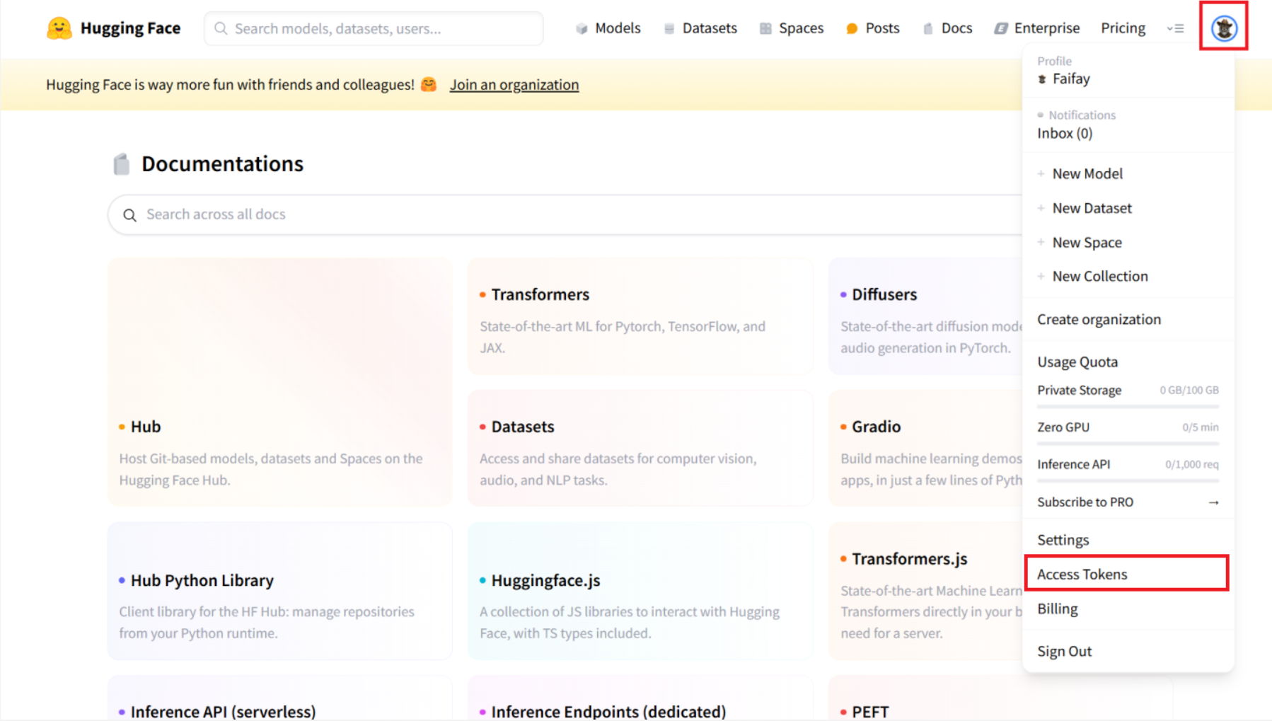Click the Docs icon in navbar
Viewport: 1272px width, 721px height.
[x=928, y=28]
